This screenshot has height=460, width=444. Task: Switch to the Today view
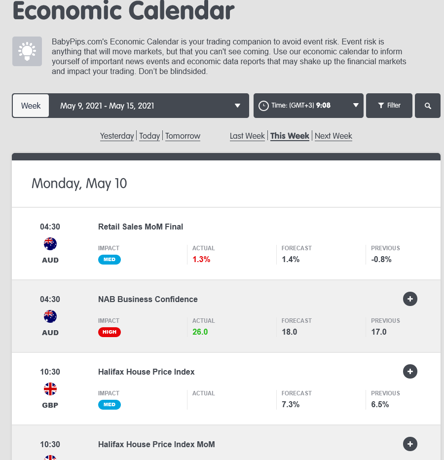149,136
